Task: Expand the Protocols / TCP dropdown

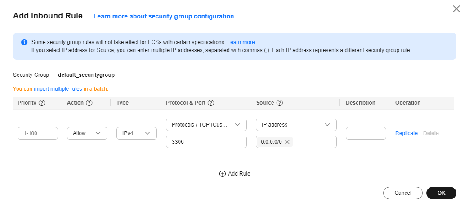Action: pos(206,125)
